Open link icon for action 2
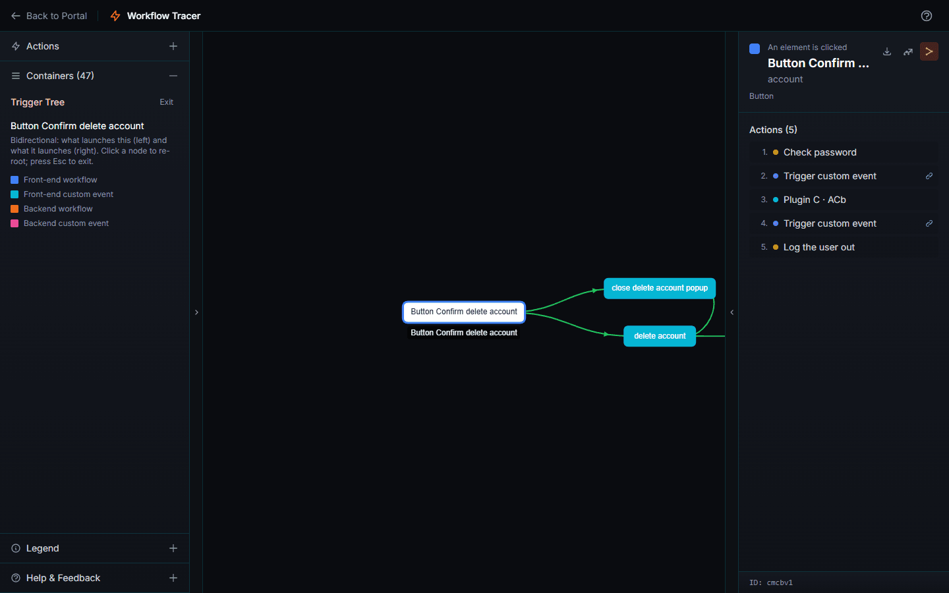Screen dimensions: 949x593 [x=929, y=176]
